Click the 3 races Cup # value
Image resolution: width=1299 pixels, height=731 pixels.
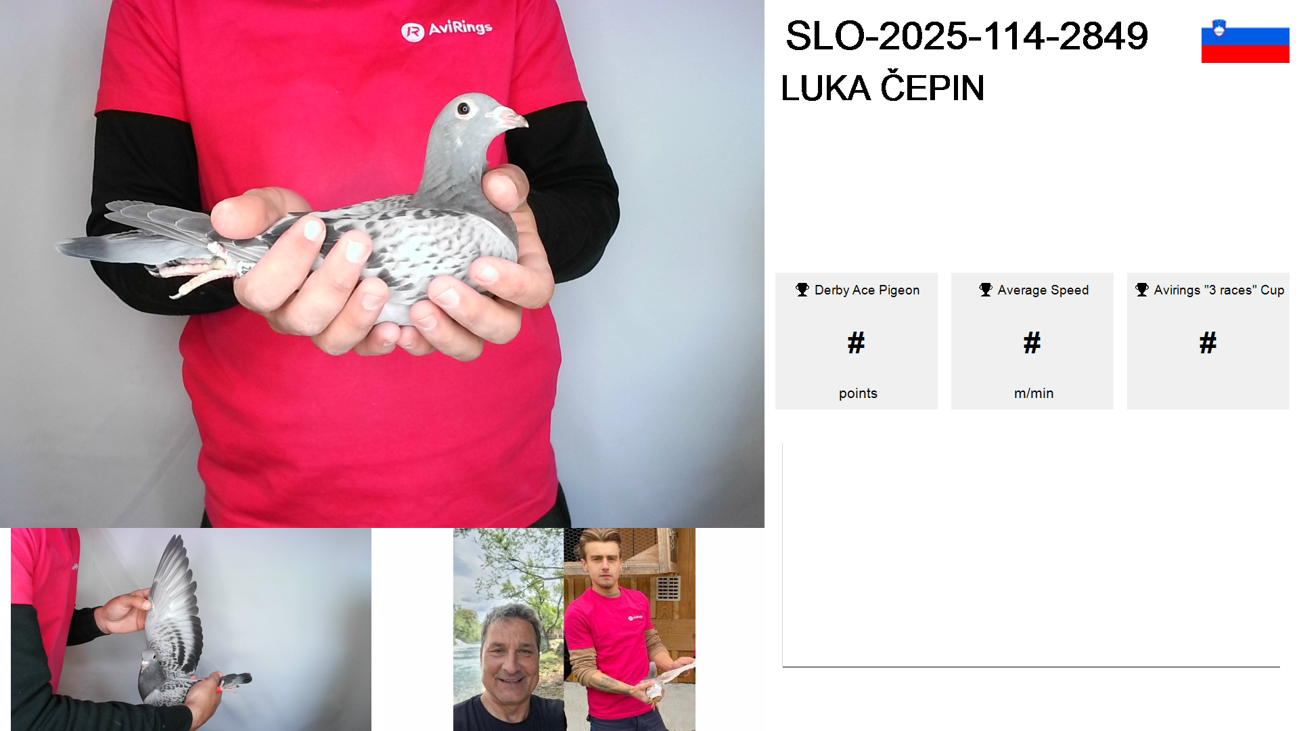pos(1208,343)
